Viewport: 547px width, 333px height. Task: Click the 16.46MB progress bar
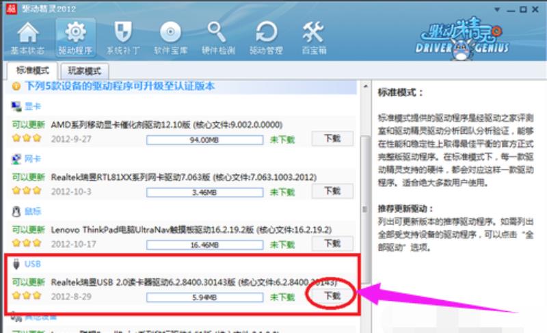click(x=204, y=245)
